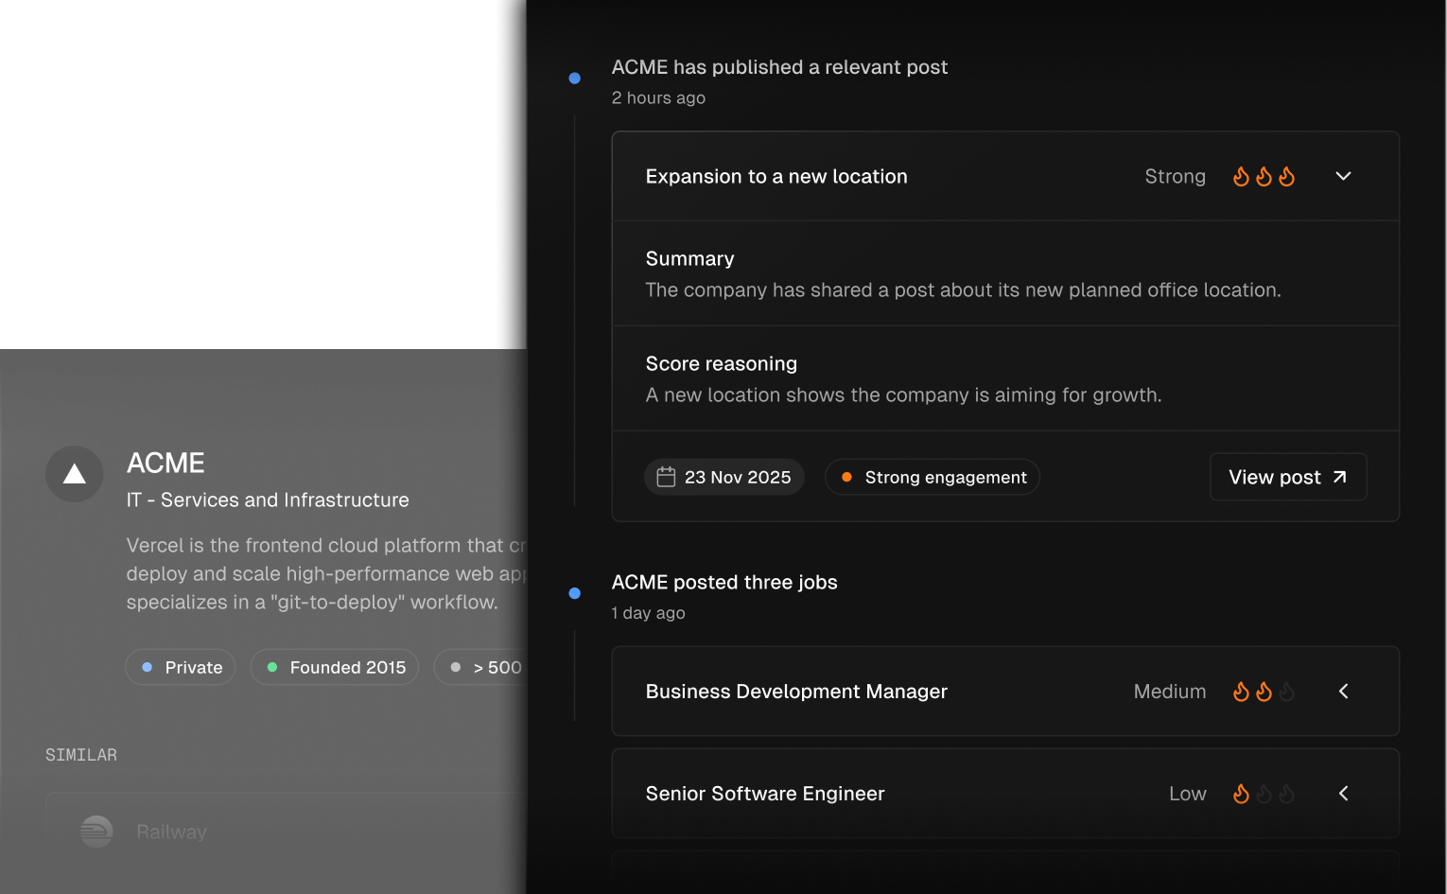Image resolution: width=1447 pixels, height=894 pixels.
Task: Click the '1 day ago' timestamp
Action: coord(649,613)
